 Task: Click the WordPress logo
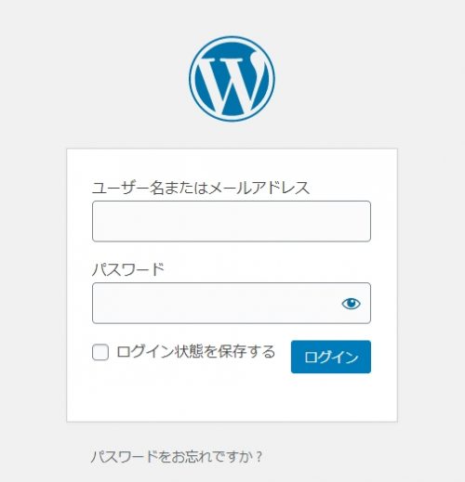[232, 79]
